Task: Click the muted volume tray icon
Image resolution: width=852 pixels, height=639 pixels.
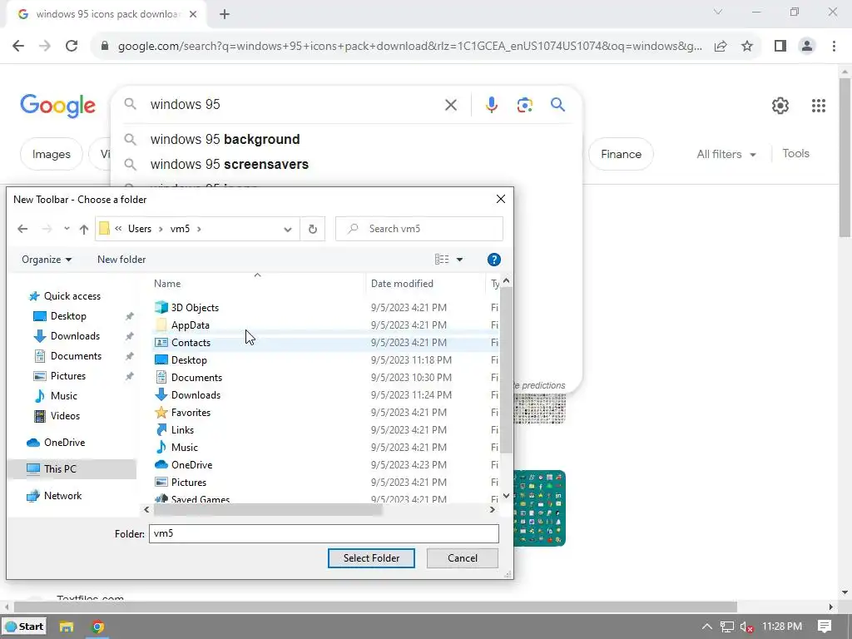Action: (746, 627)
